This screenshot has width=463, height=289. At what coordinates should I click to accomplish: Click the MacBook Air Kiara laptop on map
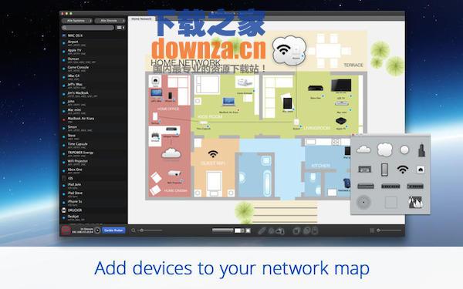click(x=228, y=102)
